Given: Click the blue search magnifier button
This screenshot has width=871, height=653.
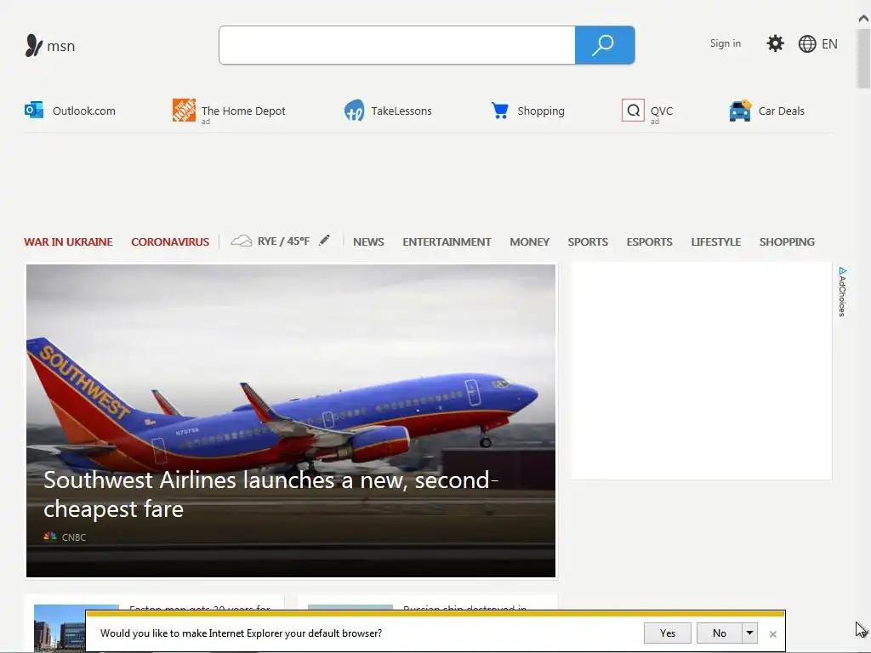Looking at the screenshot, I should pos(605,45).
